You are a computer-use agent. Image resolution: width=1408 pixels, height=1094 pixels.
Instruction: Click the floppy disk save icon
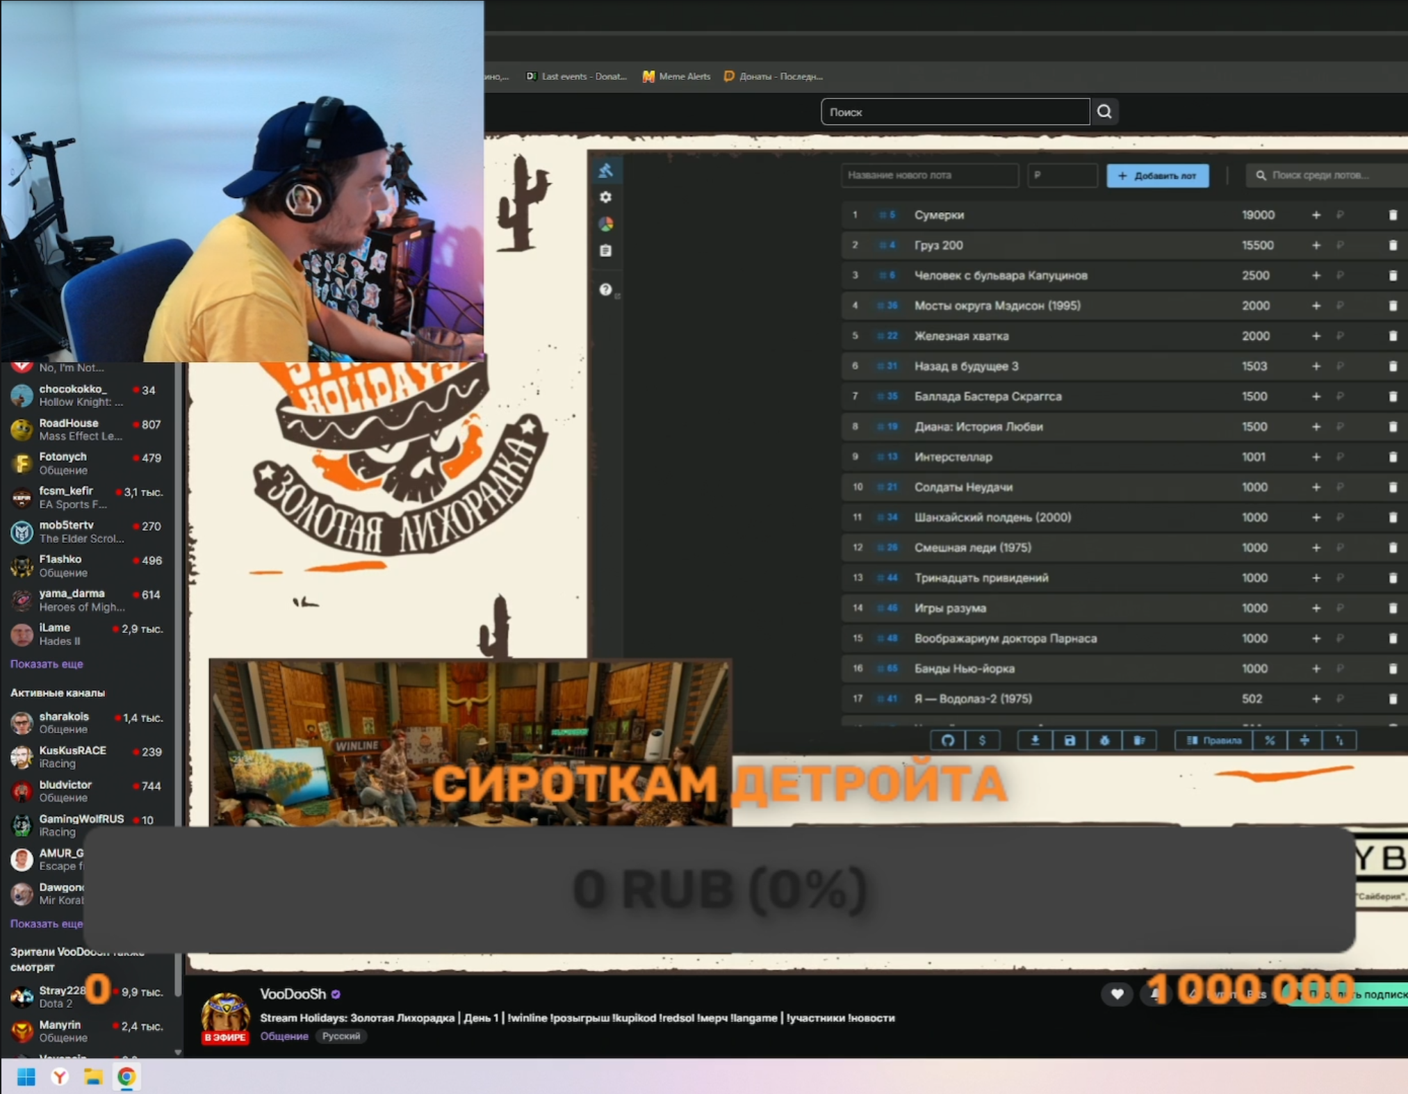coord(1070,740)
